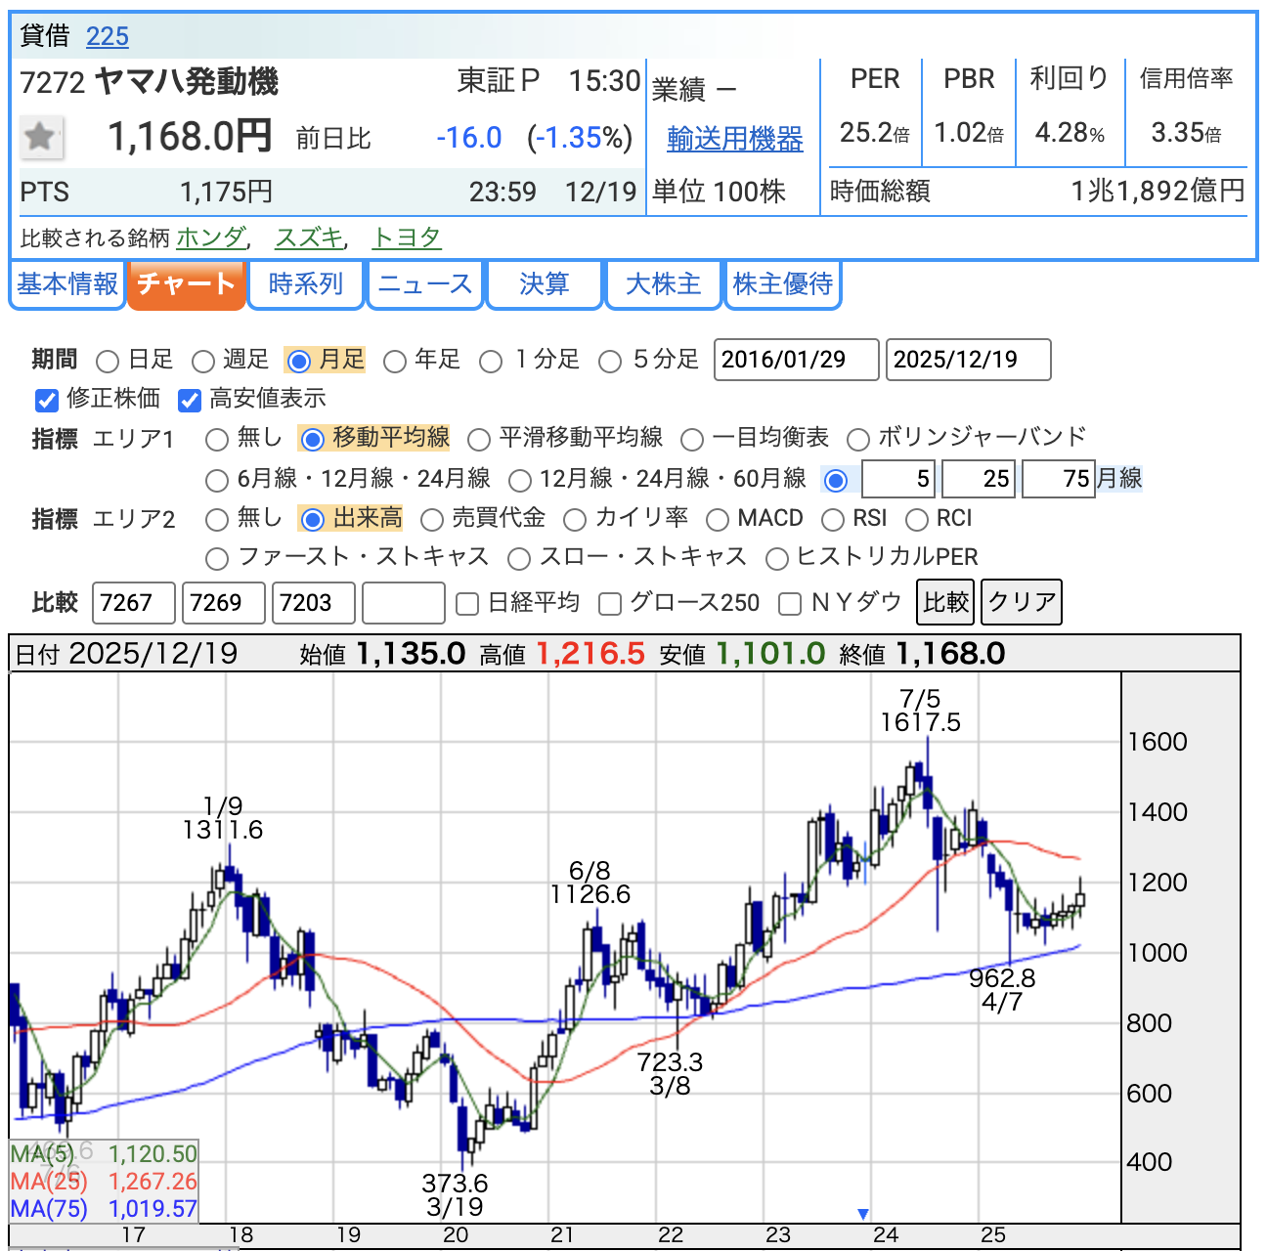The height and width of the screenshot is (1251, 1267).
Task: Open the 225 link next to 貸借
Action: pyautogui.click(x=108, y=36)
